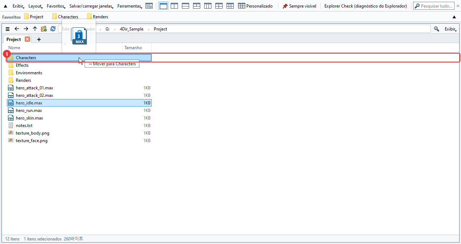Select the Environments folder
The width and height of the screenshot is (461, 244).
[x=79, y=73]
